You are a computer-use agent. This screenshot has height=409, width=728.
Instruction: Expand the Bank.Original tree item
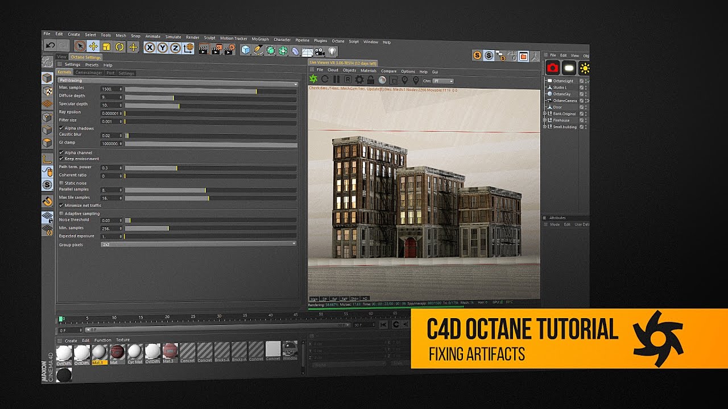tap(545, 114)
